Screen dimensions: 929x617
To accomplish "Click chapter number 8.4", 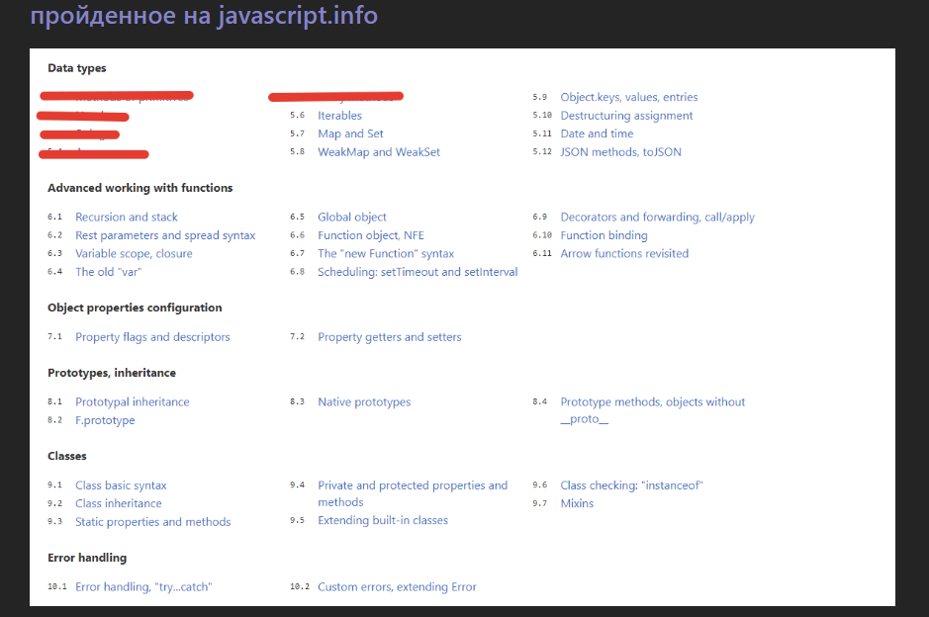I will click(540, 402).
